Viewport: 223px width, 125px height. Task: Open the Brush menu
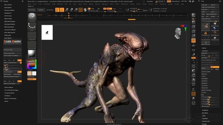click(35, 4)
